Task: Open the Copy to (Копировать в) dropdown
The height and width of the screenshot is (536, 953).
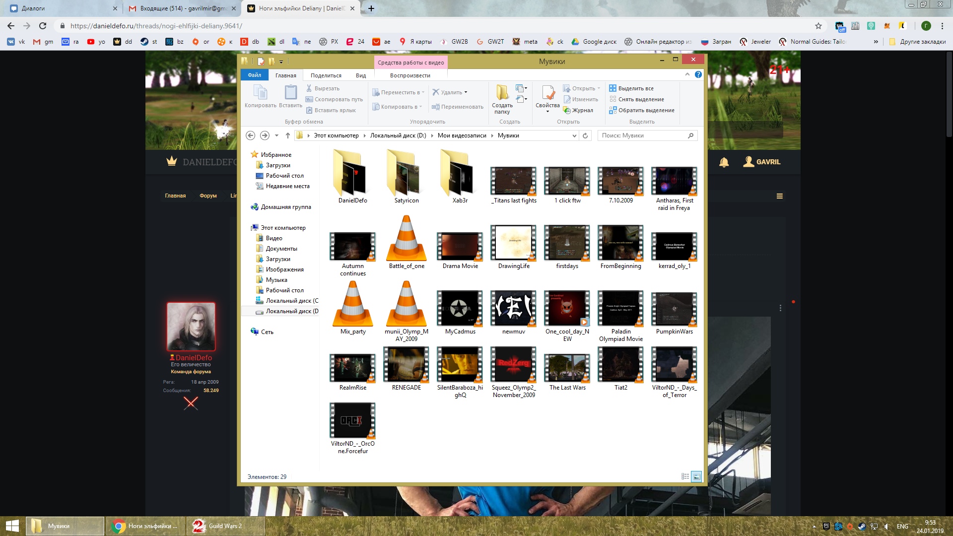Action: [x=397, y=107]
